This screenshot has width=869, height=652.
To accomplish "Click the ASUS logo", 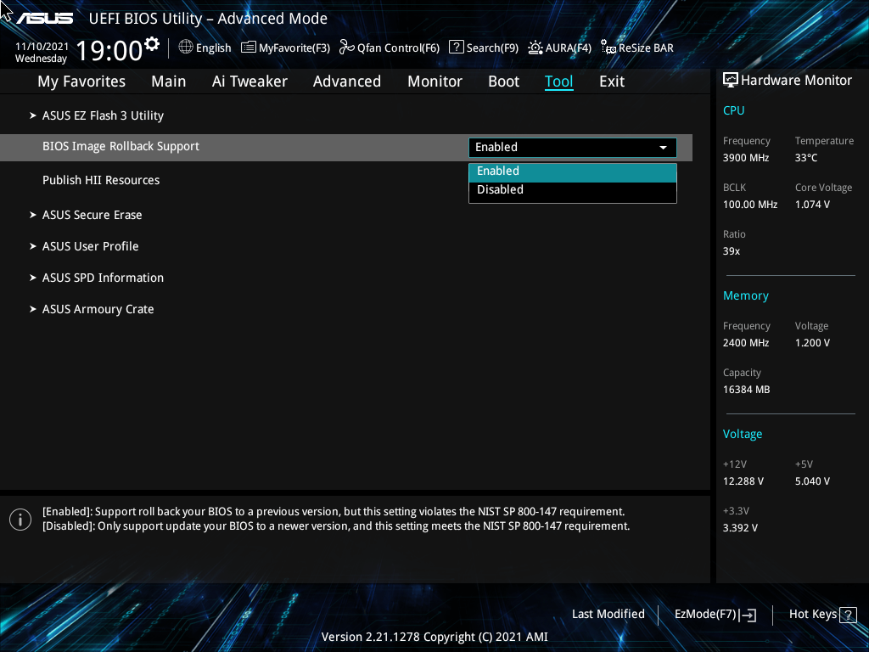I will [x=44, y=19].
